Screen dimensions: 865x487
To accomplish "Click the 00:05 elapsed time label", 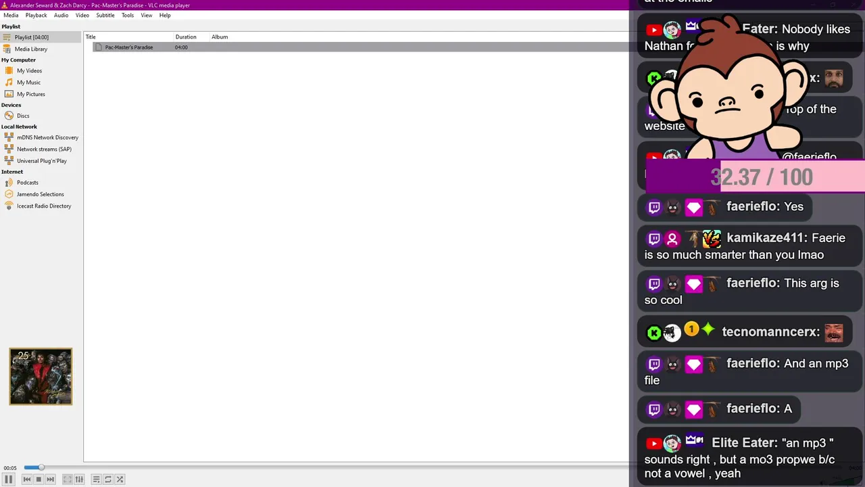I will click(x=9, y=468).
